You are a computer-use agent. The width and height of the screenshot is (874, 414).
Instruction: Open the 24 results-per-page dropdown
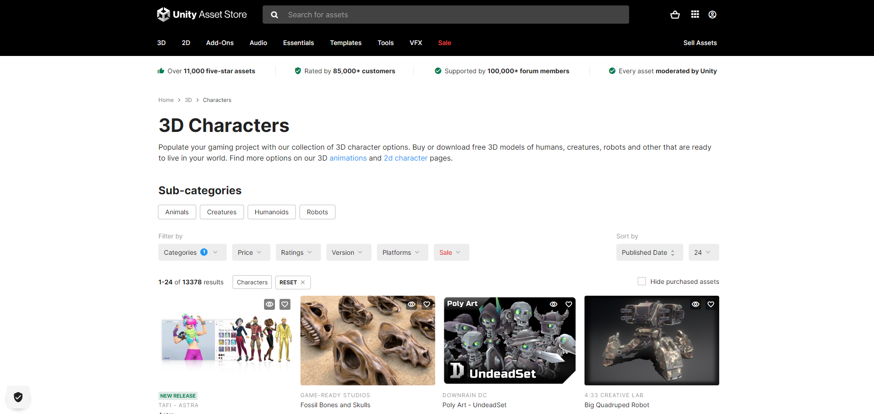pos(704,252)
